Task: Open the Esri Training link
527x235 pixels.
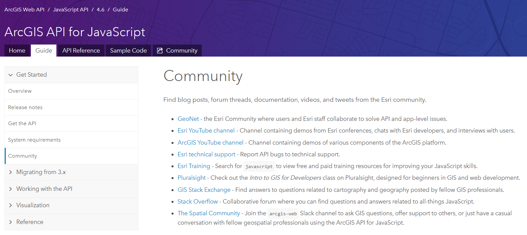Action: [x=194, y=166]
